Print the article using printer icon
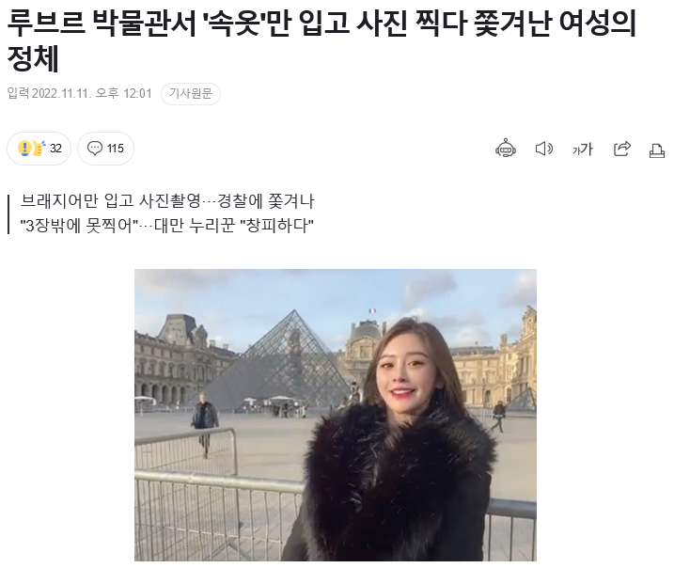 [x=657, y=150]
